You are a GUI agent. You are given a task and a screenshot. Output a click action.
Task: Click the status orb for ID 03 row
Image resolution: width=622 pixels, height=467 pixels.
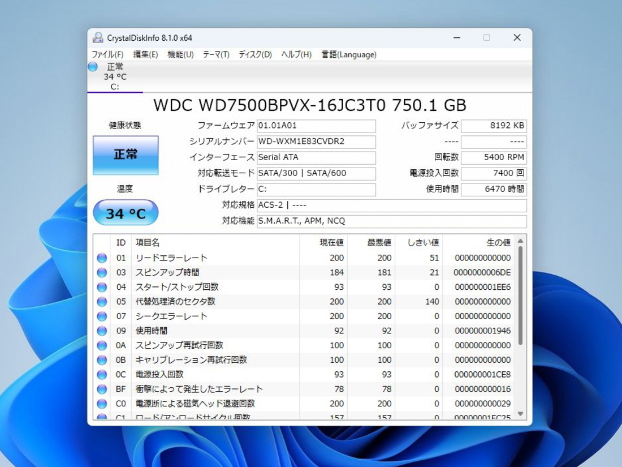coord(102,272)
